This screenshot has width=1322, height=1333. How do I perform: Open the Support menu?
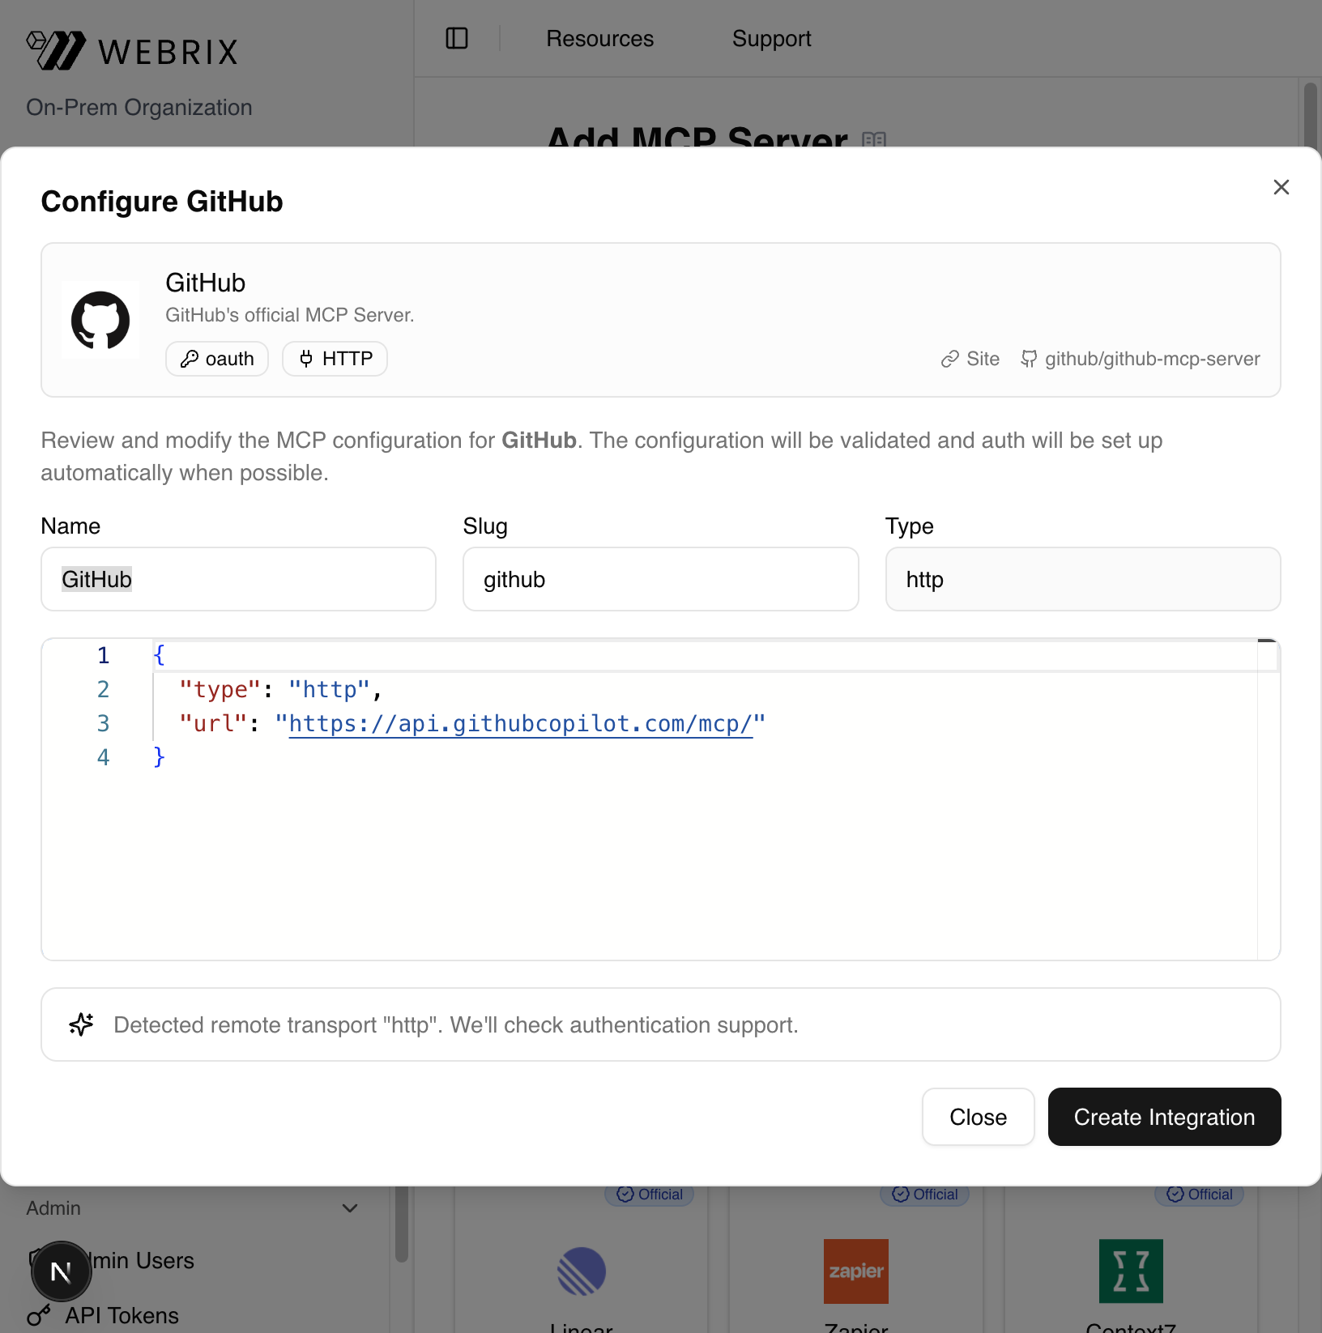point(771,38)
